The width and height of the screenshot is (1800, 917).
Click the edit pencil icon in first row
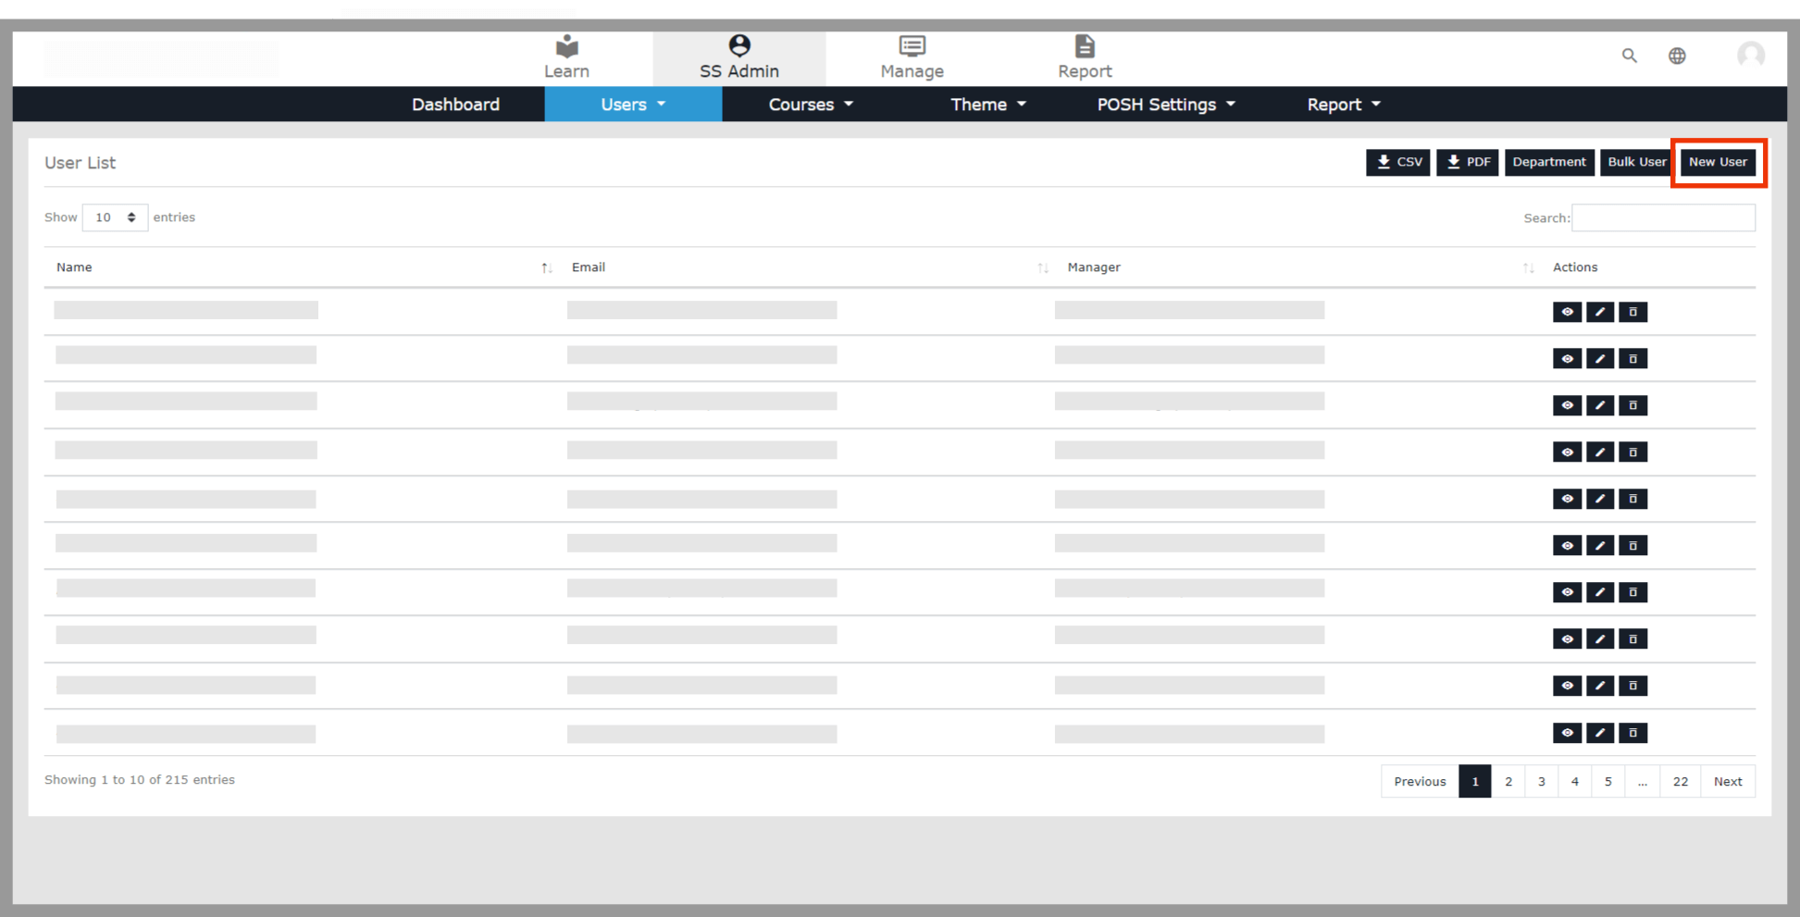1599,312
